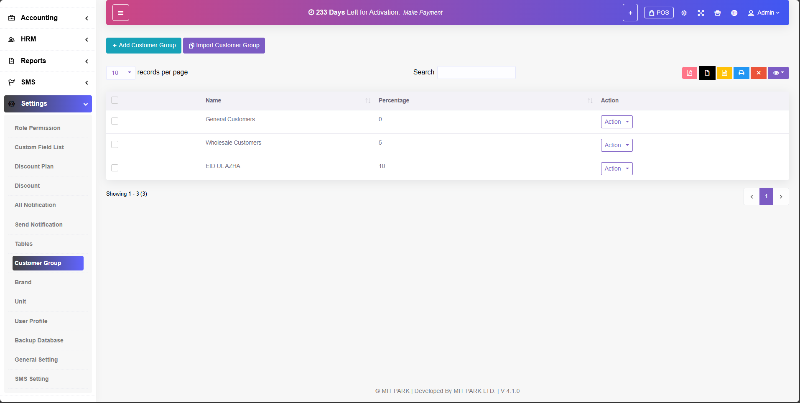Open Discount Plan in Settings menu

pos(34,166)
